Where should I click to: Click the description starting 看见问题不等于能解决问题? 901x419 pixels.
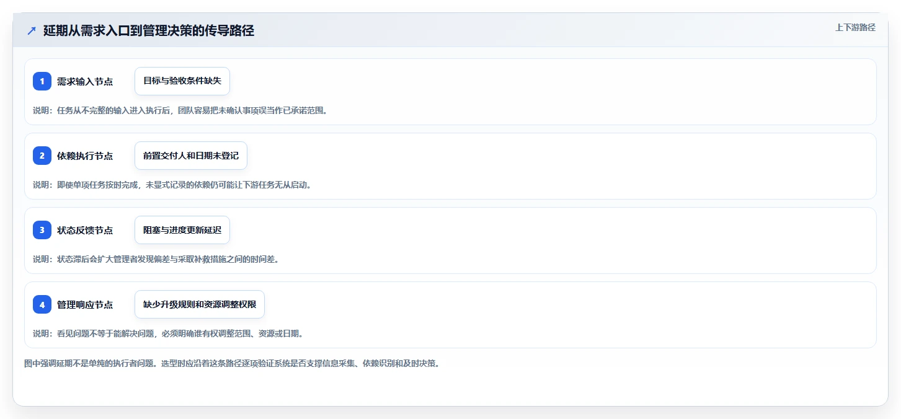(x=168, y=333)
